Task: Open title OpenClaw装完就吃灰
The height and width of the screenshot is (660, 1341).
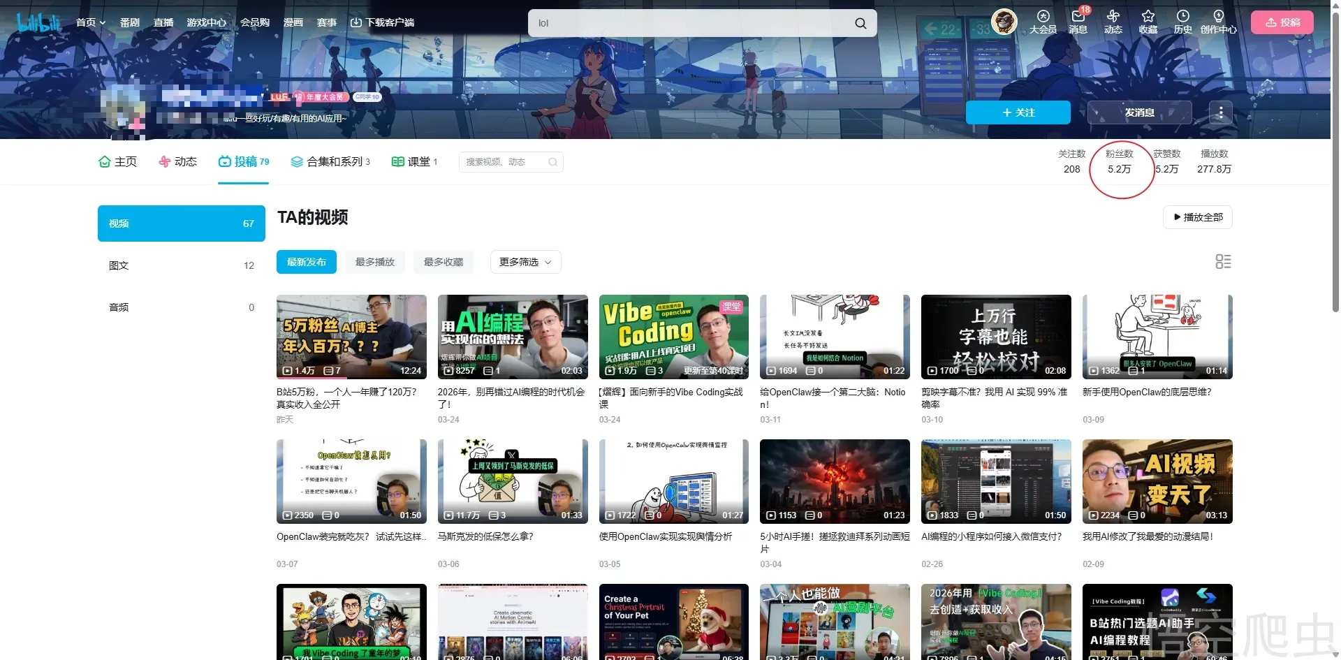Action: tap(351, 536)
